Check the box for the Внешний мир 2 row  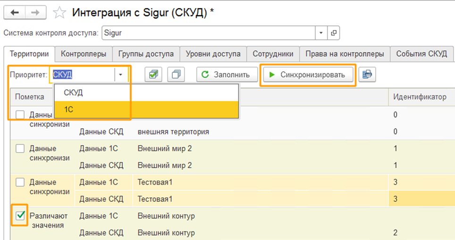point(20,149)
